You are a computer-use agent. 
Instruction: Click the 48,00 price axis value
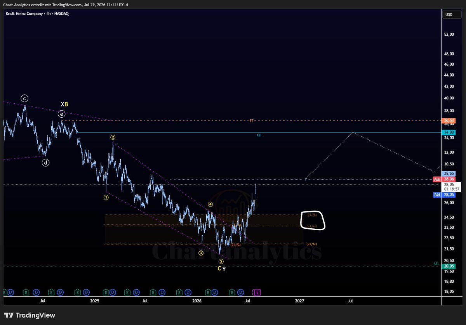tap(449, 54)
